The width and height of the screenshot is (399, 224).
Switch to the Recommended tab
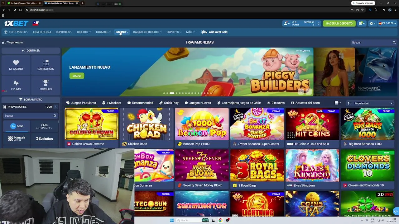pyautogui.click(x=140, y=103)
